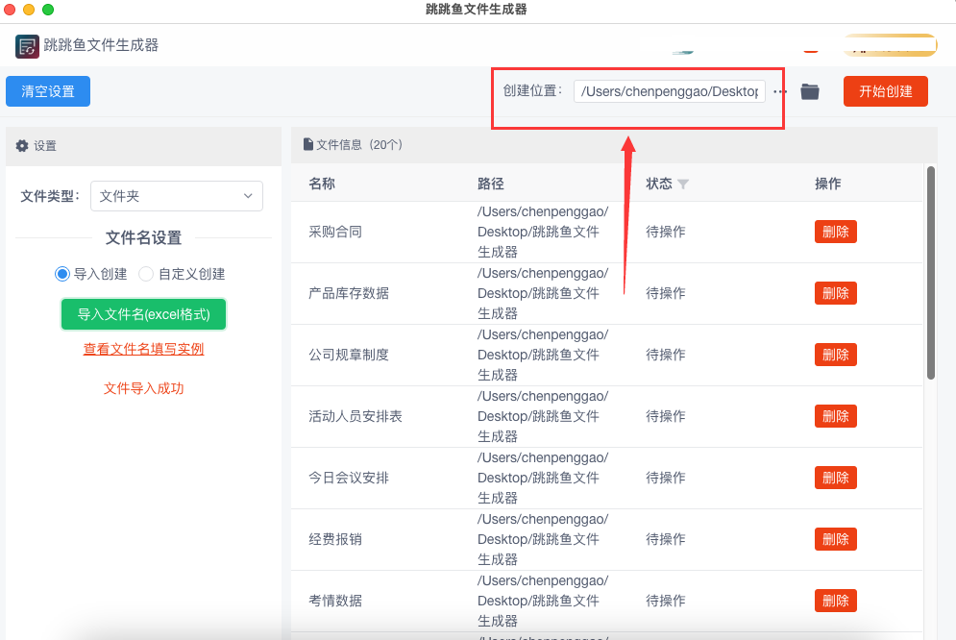Click 待操作 status in 采购合同 row
Screen dimensions: 956x640
(x=666, y=232)
